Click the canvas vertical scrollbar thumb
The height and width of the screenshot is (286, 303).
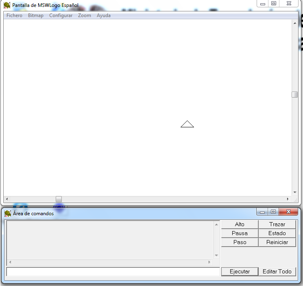click(295, 94)
